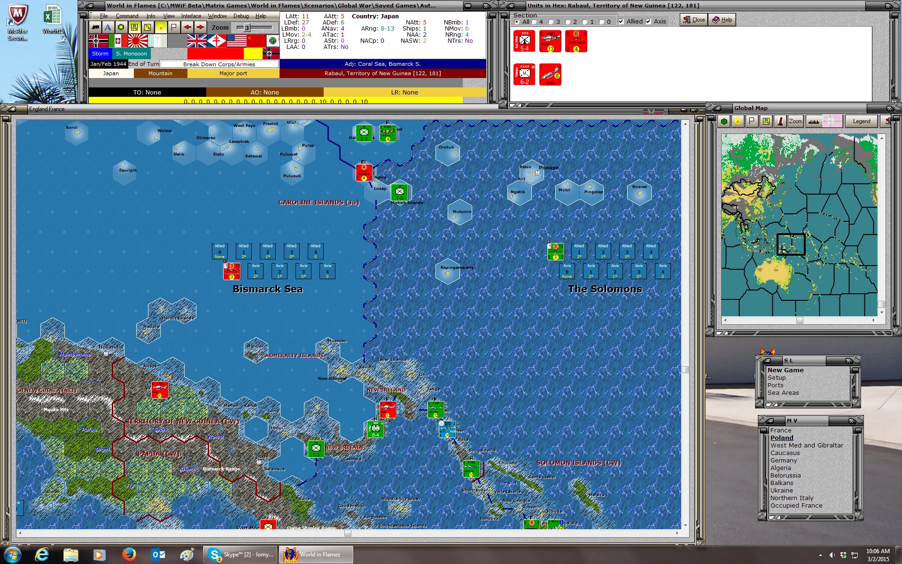Click the locomotive icon in the main toolbar
The width and height of the screenshot is (902, 564).
pyautogui.click(x=95, y=27)
